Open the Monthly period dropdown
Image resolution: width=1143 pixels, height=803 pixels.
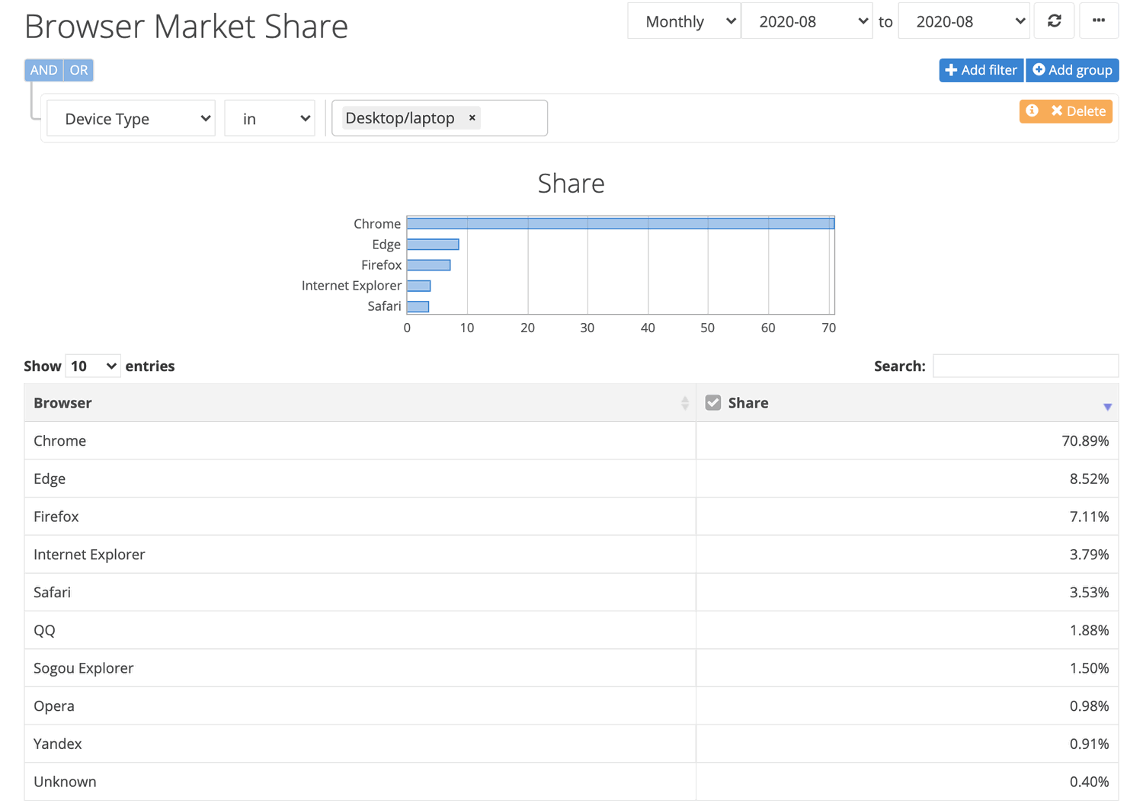click(684, 21)
